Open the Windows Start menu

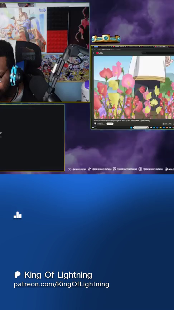click(x=131, y=127)
